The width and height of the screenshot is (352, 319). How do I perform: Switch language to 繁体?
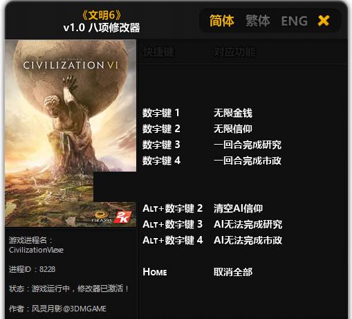pos(257,21)
